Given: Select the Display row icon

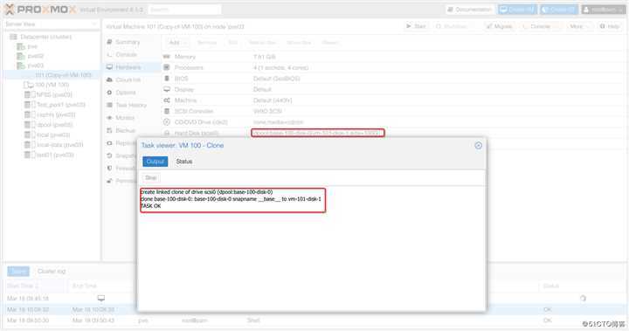Looking at the screenshot, I should 167,89.
